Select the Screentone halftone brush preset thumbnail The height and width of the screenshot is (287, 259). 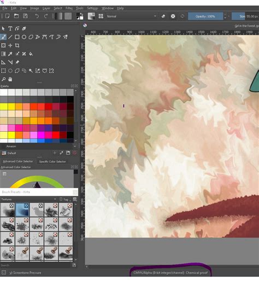click(x=22, y=209)
